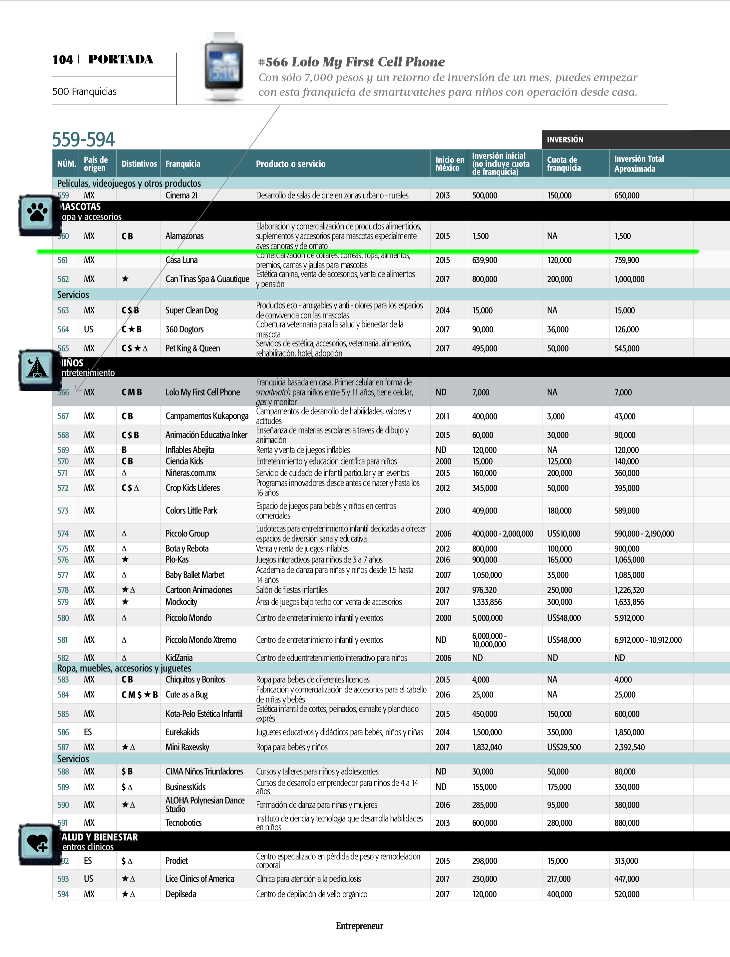Screen dimensions: 730x957
Task: Click the 'Inicio en México' column header
Action: (450, 164)
